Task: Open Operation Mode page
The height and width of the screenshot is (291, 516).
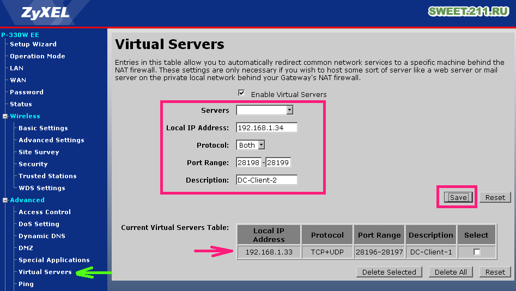Action: (38, 56)
